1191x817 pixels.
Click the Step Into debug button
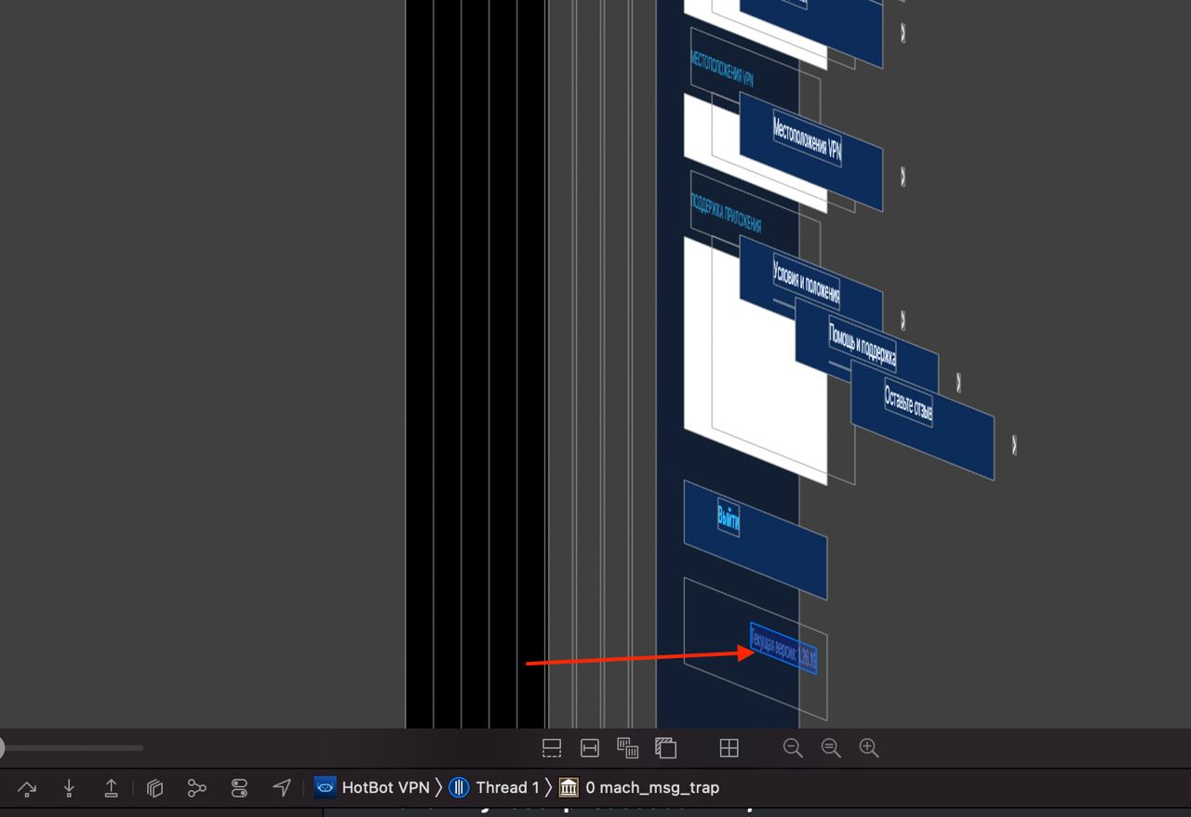click(69, 788)
